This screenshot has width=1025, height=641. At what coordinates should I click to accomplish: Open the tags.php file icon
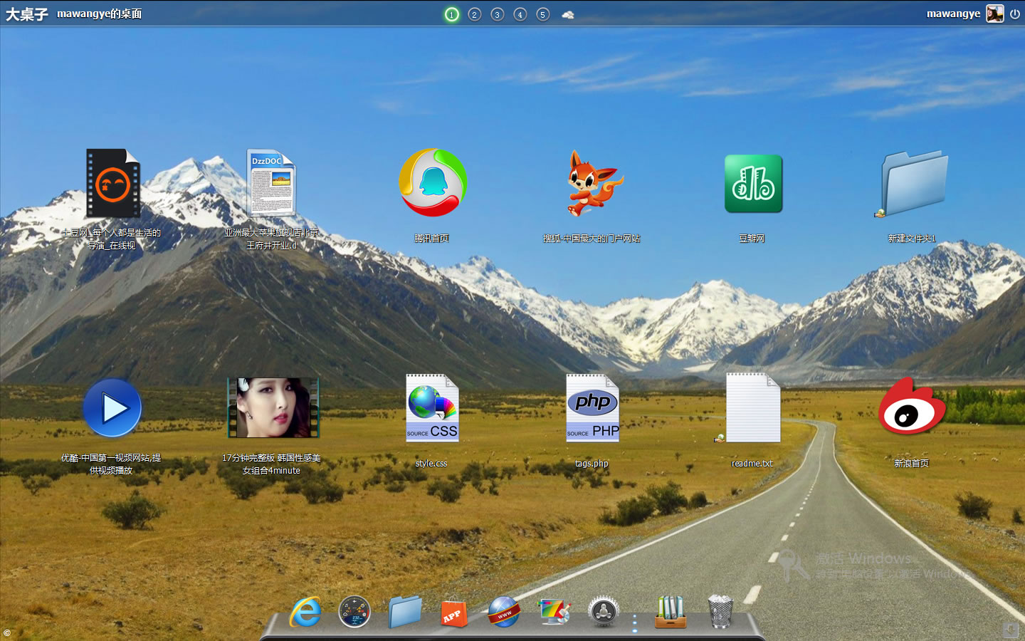point(592,408)
